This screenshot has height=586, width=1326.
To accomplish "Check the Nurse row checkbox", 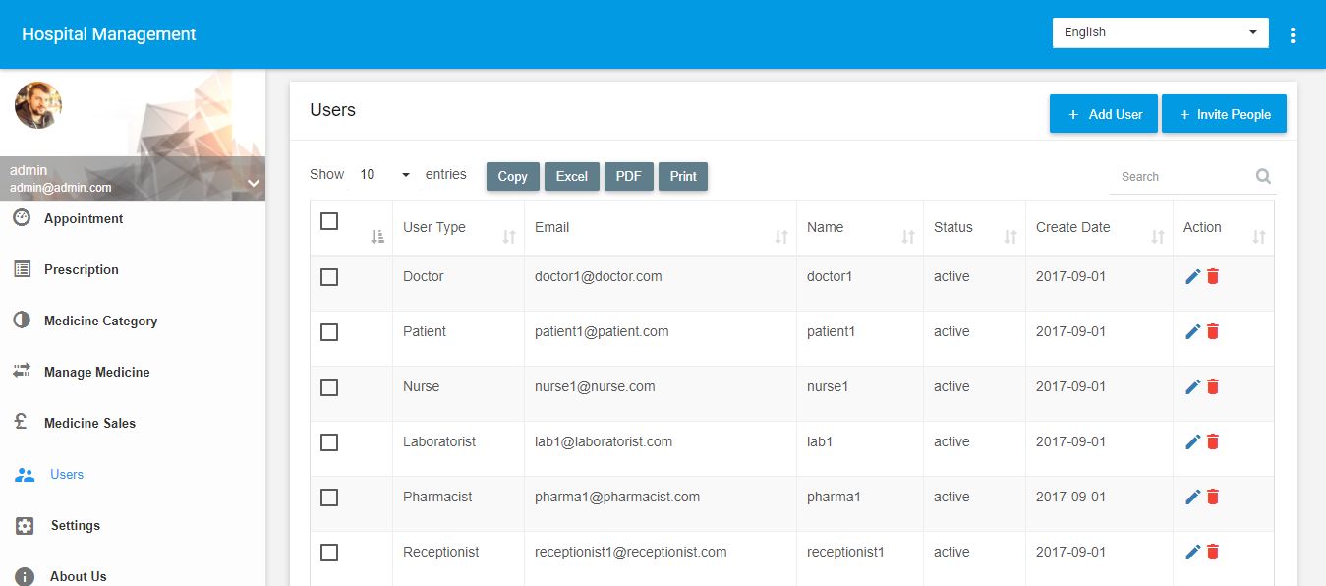I will [x=329, y=387].
